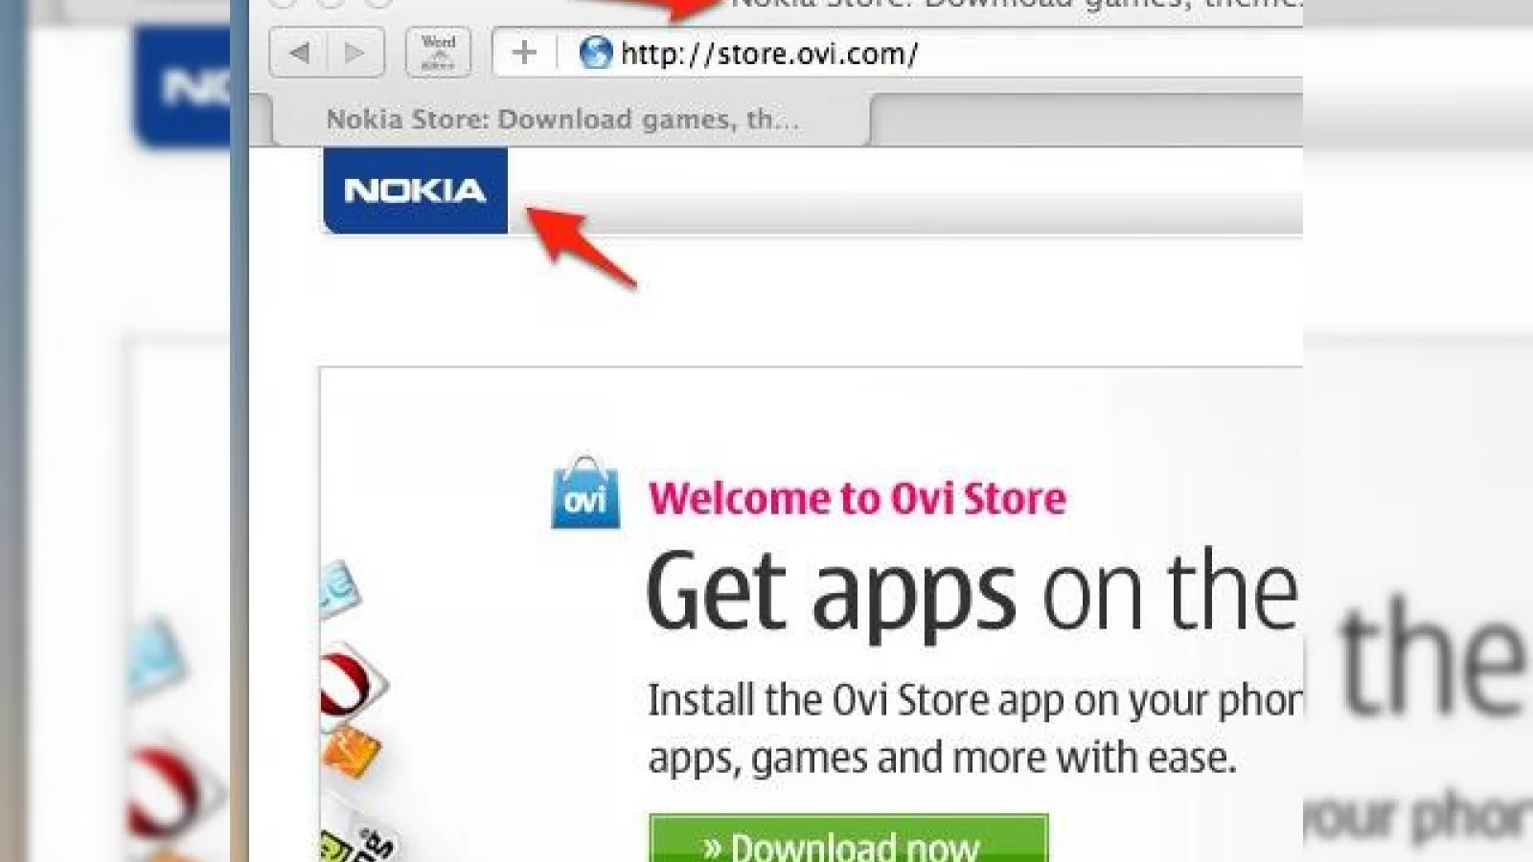The image size is (1533, 862).
Task: Add a bookmark with the plus button
Action: pos(524,53)
